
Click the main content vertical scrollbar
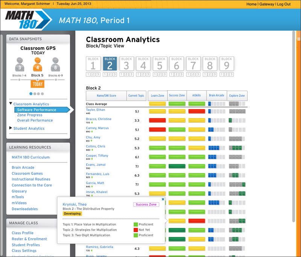(x=293, y=127)
